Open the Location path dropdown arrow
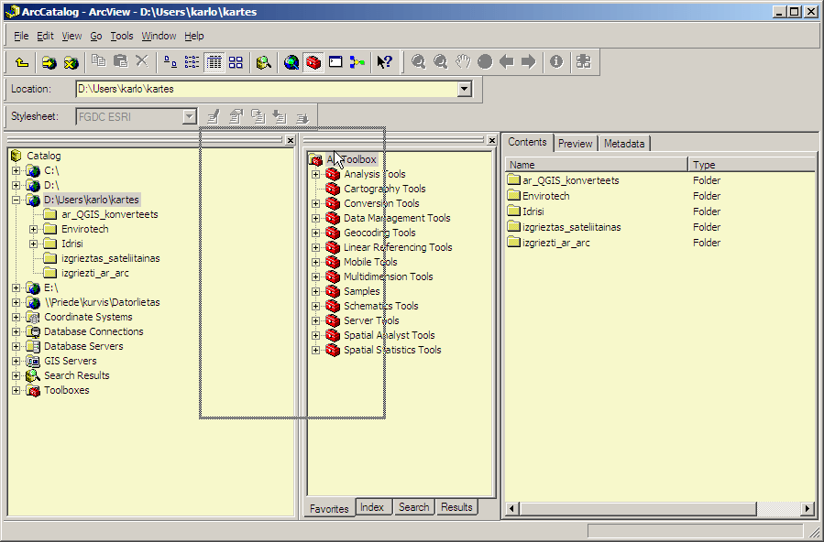Image resolution: width=824 pixels, height=542 pixels. (464, 89)
